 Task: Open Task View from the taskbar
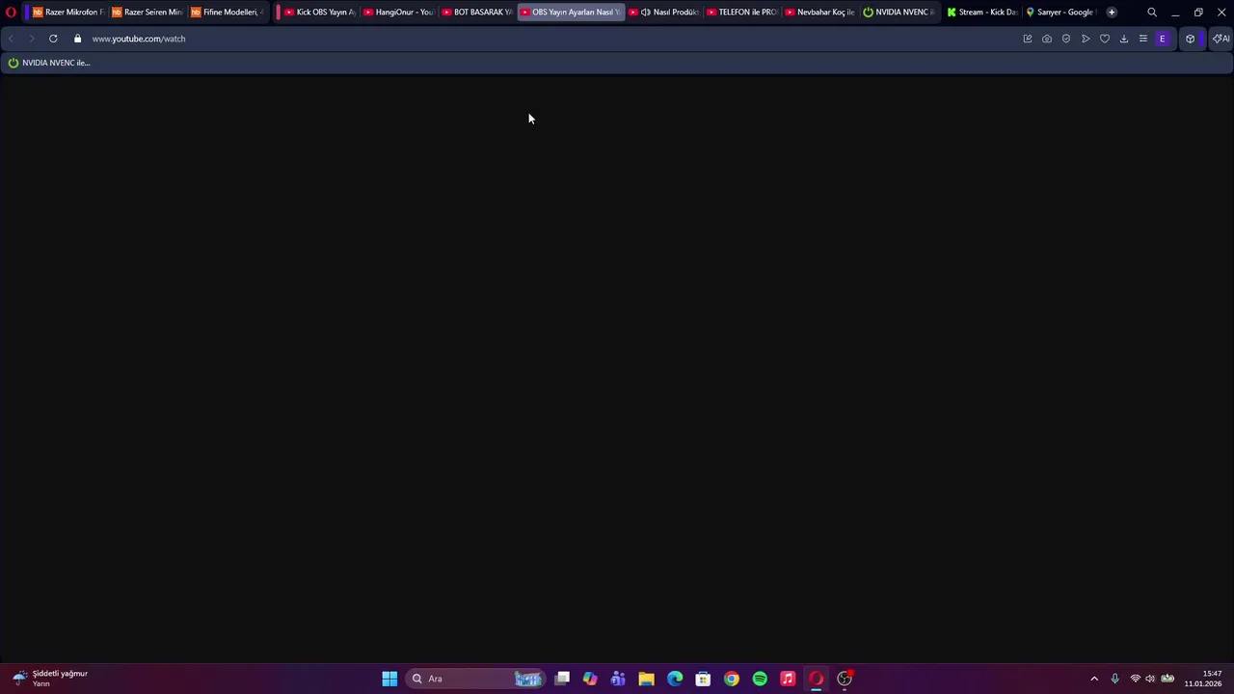pyautogui.click(x=562, y=679)
